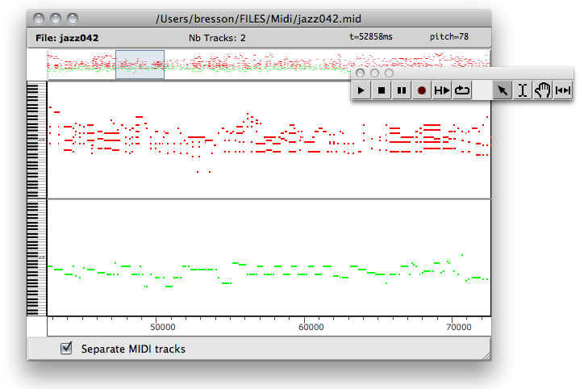Select the I-beam interval selection tool

tap(523, 90)
